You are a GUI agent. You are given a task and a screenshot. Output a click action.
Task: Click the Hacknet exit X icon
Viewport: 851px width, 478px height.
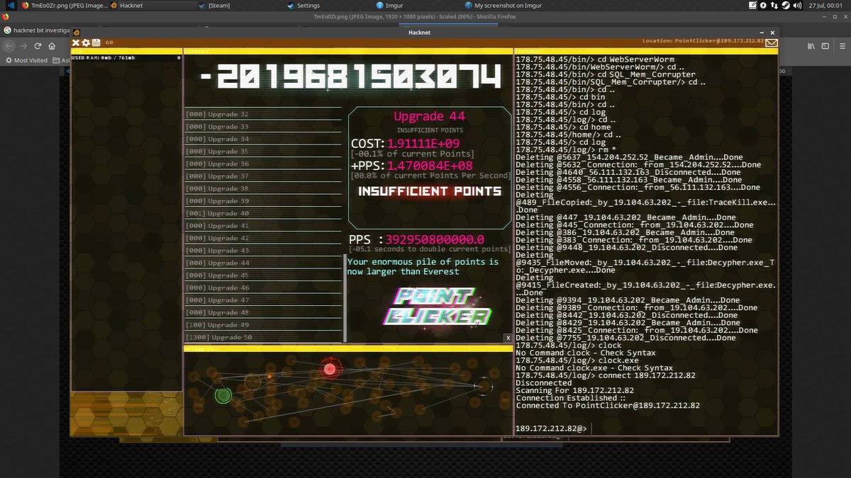coord(76,42)
